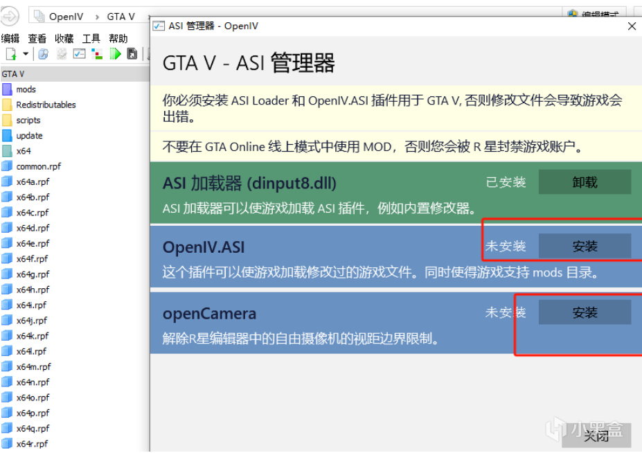Click the ASI 加载器 (dinput8.dll) title

(249, 183)
